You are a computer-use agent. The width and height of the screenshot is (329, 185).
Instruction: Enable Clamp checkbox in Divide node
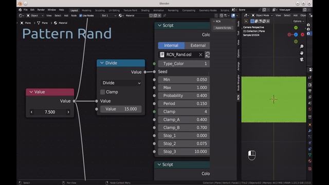tap(103, 92)
